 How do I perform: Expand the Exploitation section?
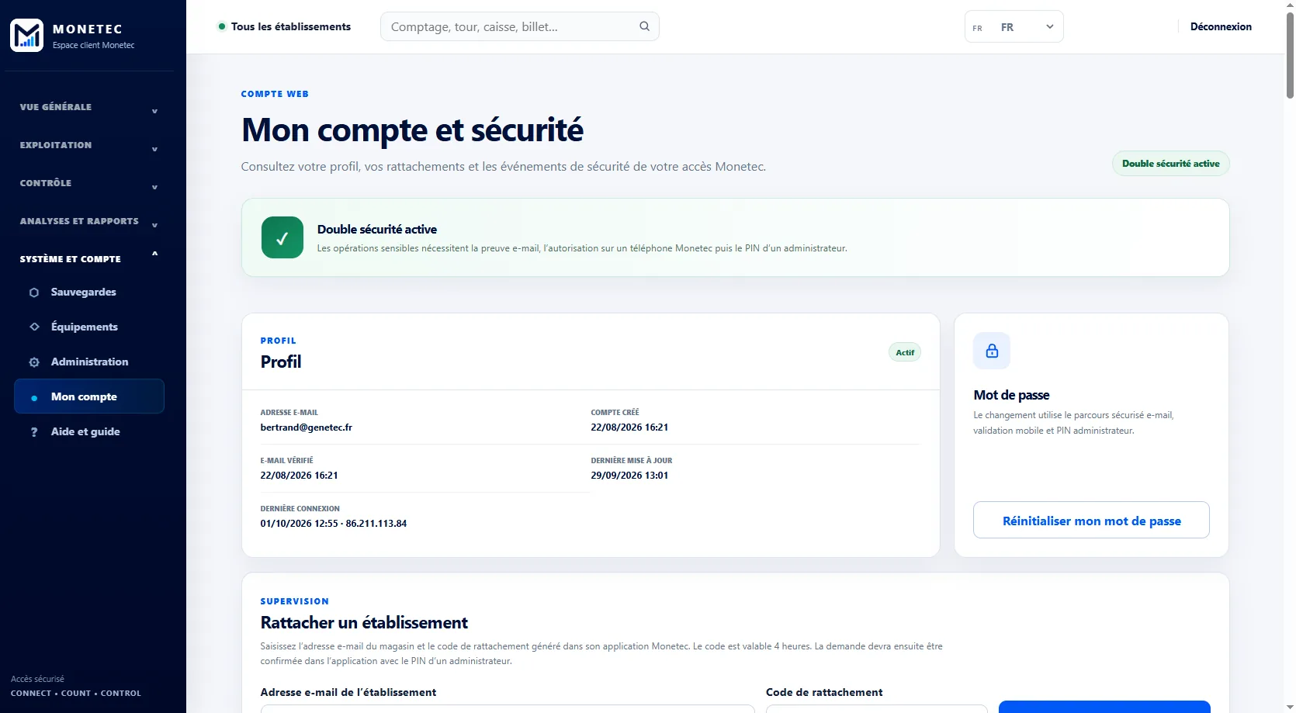tap(89, 145)
